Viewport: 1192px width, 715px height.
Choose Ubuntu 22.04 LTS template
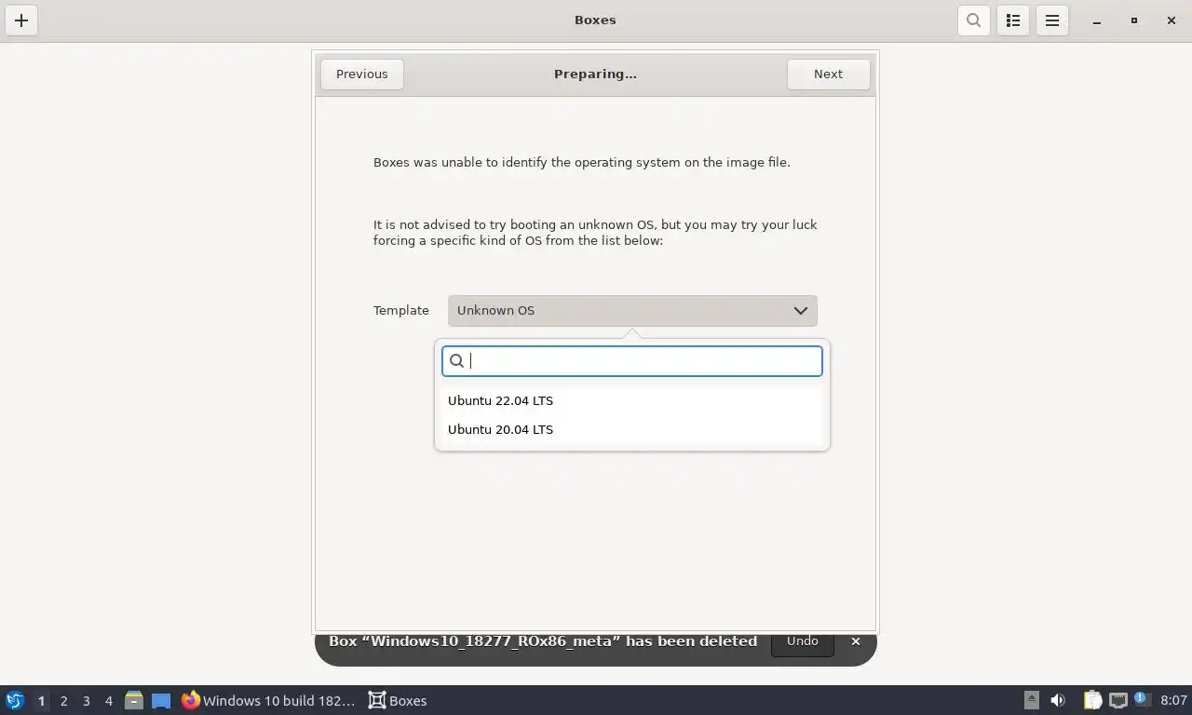point(632,400)
